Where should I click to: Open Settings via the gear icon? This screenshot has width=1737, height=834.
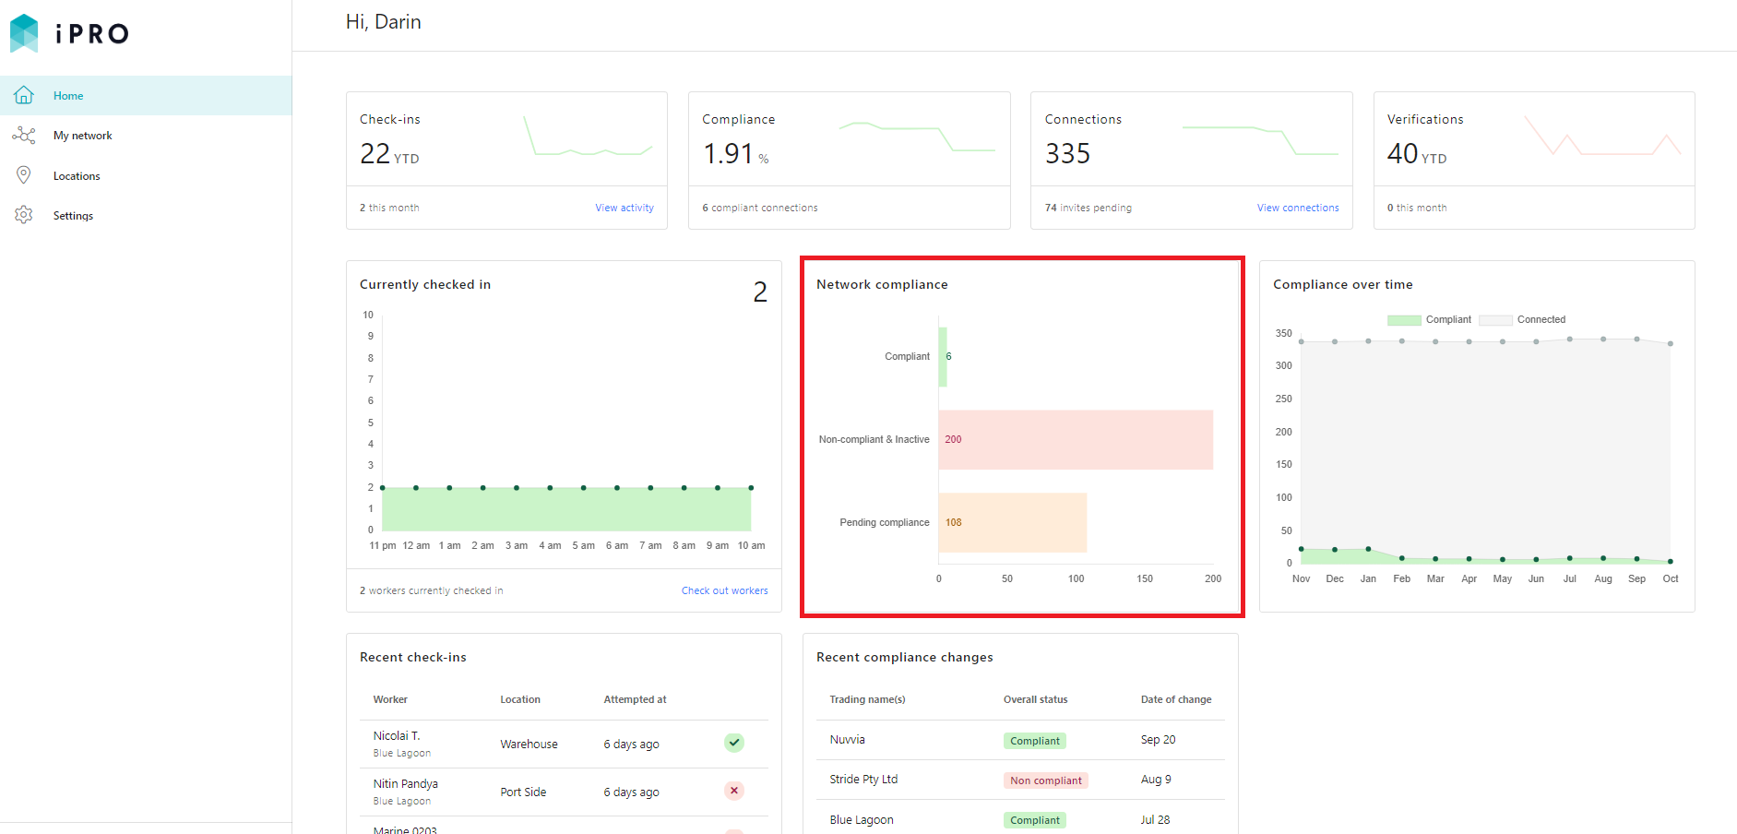click(x=24, y=215)
